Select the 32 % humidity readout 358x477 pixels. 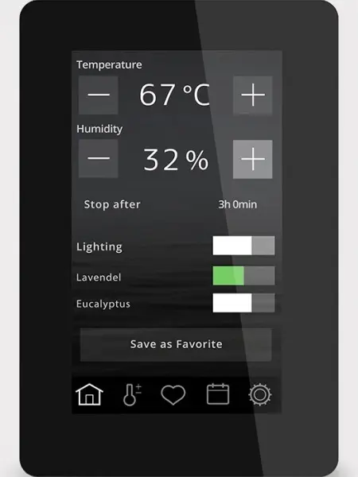click(x=176, y=160)
